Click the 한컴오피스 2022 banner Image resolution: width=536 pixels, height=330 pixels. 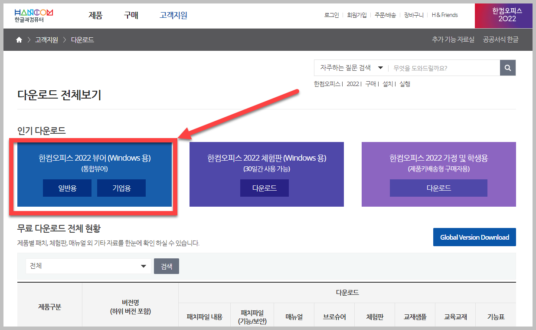pos(503,16)
